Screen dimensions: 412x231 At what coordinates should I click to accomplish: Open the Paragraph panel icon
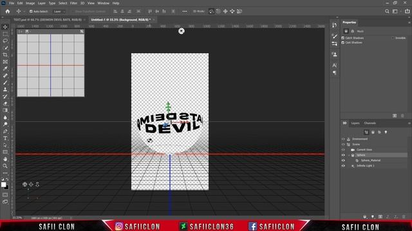pyautogui.click(x=335, y=73)
